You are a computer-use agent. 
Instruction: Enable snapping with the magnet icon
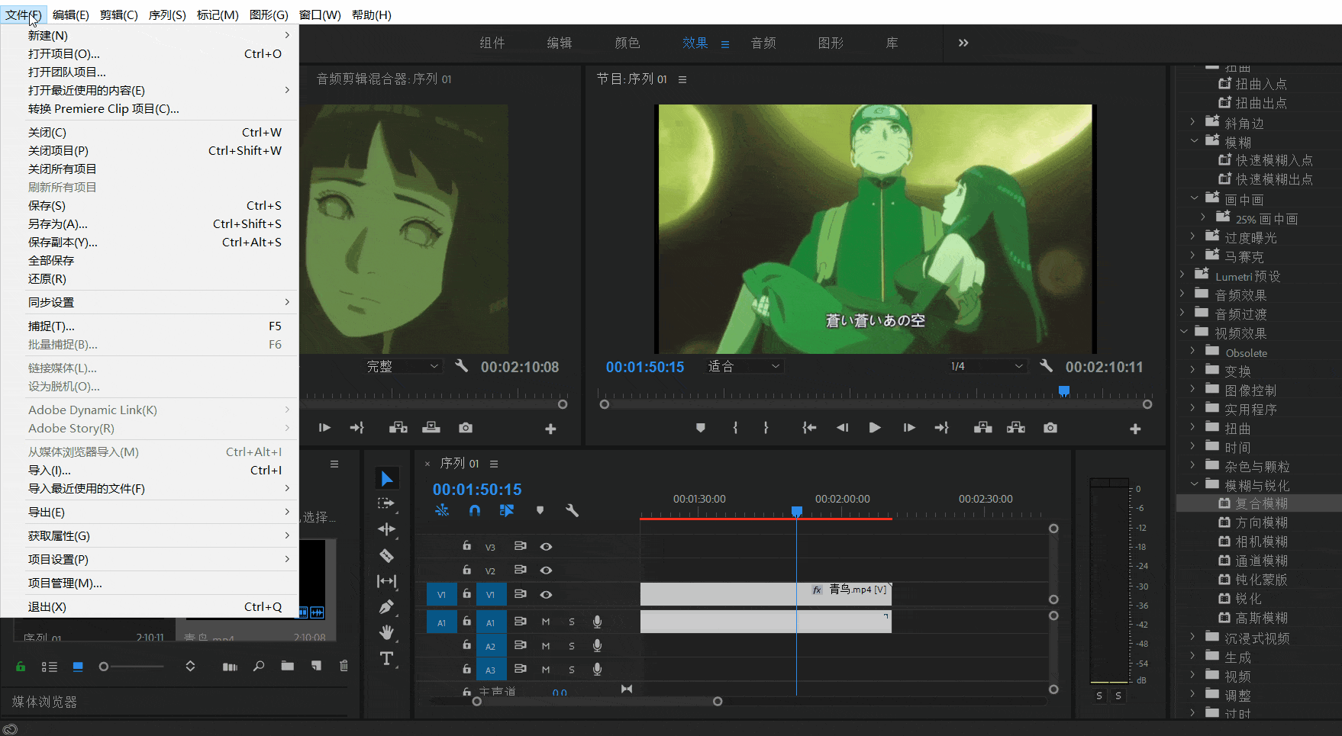pos(474,511)
